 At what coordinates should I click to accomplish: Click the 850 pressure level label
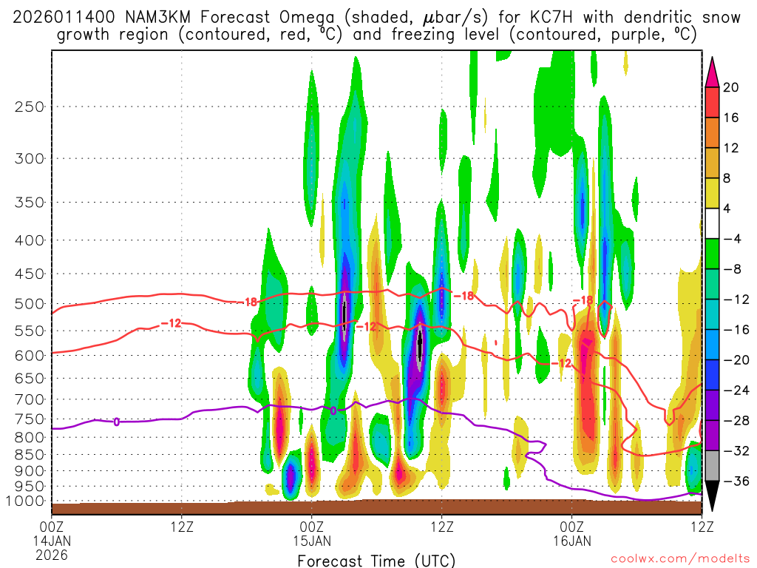[x=30, y=455]
